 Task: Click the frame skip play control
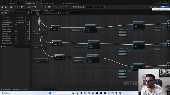click(x=76, y=7)
